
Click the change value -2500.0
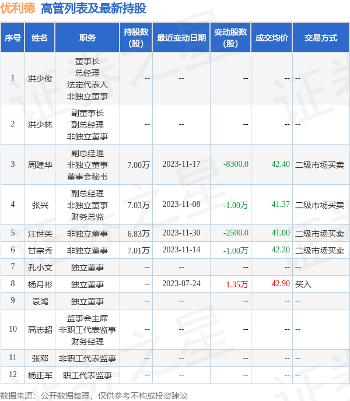(x=236, y=233)
